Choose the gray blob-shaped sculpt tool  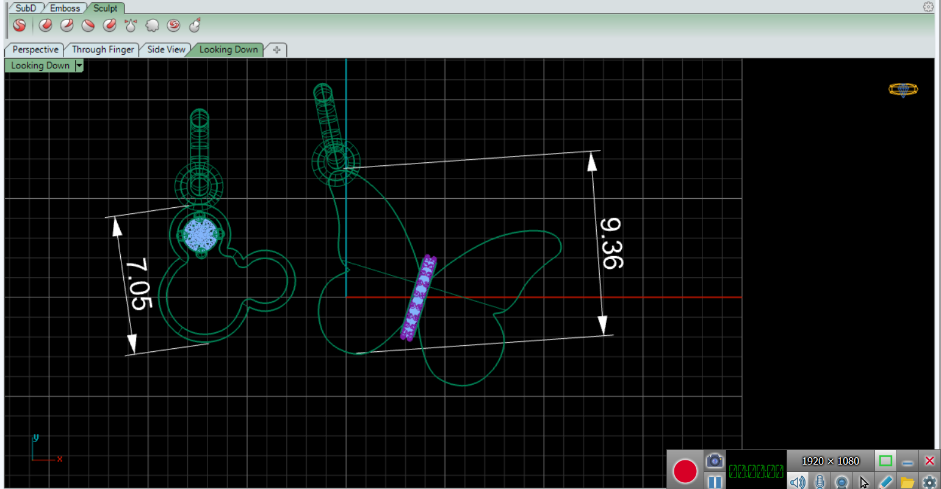tap(152, 25)
